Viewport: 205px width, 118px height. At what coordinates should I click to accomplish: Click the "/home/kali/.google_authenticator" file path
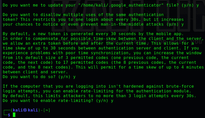click(101, 5)
